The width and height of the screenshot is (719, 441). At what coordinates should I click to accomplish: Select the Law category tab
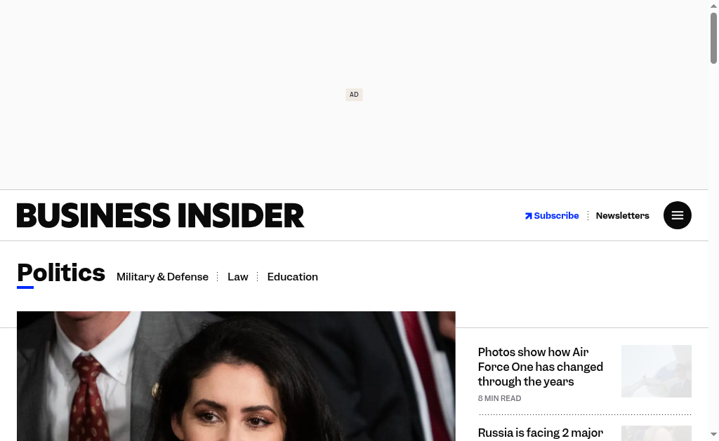click(x=237, y=277)
